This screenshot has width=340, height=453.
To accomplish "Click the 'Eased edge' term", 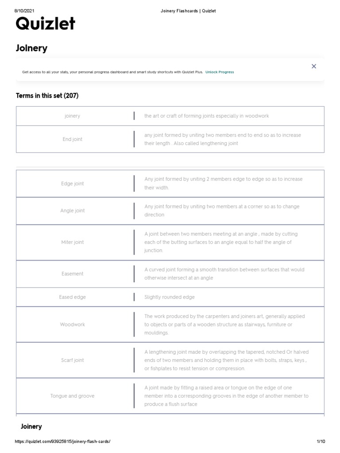I will point(73,297).
